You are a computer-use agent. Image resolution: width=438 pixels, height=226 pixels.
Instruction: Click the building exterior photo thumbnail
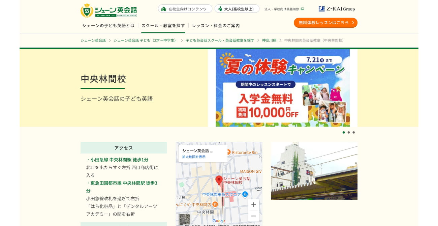click(314, 171)
